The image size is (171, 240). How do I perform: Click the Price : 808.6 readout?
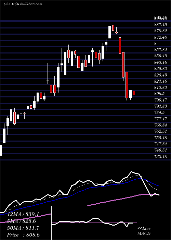tap(23, 235)
